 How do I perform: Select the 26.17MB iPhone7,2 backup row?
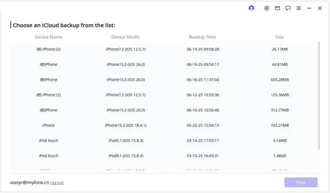click(165, 49)
